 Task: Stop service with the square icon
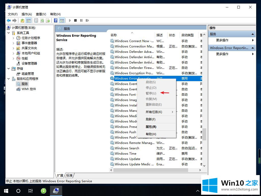click(75, 20)
